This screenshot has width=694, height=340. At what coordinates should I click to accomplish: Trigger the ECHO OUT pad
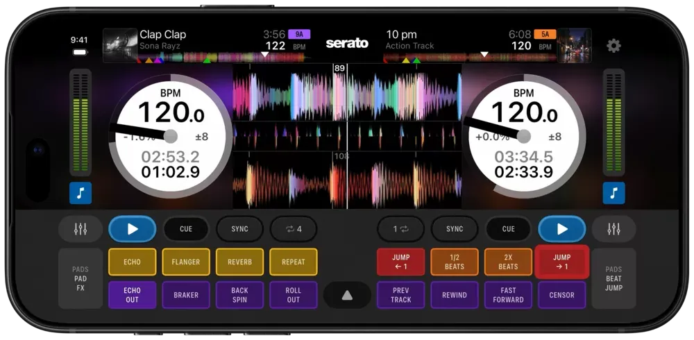(133, 296)
